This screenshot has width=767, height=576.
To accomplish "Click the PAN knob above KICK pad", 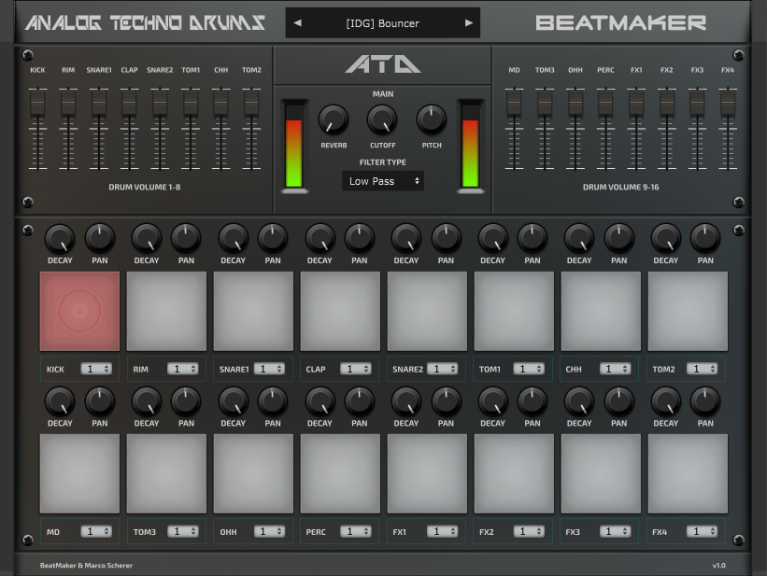I will point(100,238).
